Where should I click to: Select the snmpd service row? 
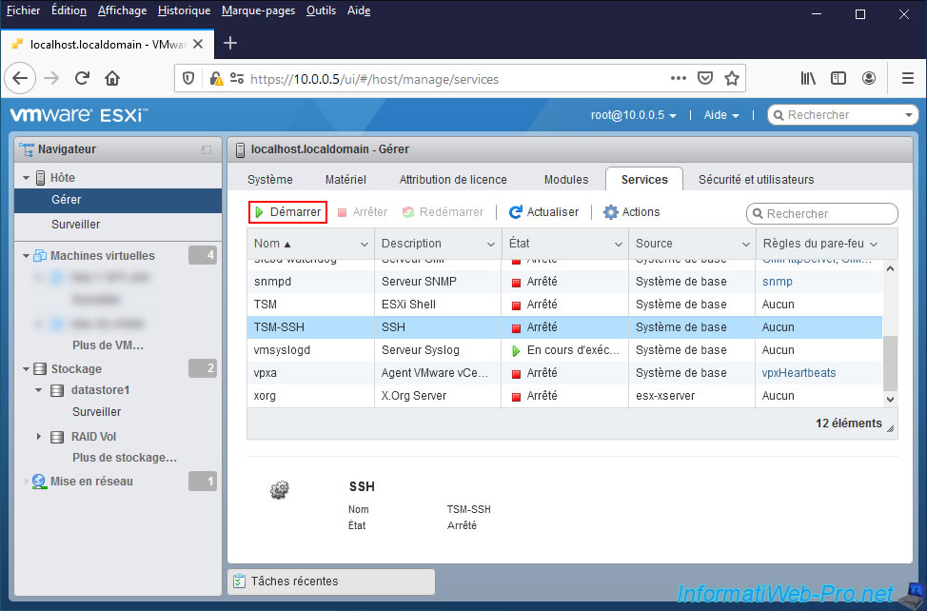(564, 282)
